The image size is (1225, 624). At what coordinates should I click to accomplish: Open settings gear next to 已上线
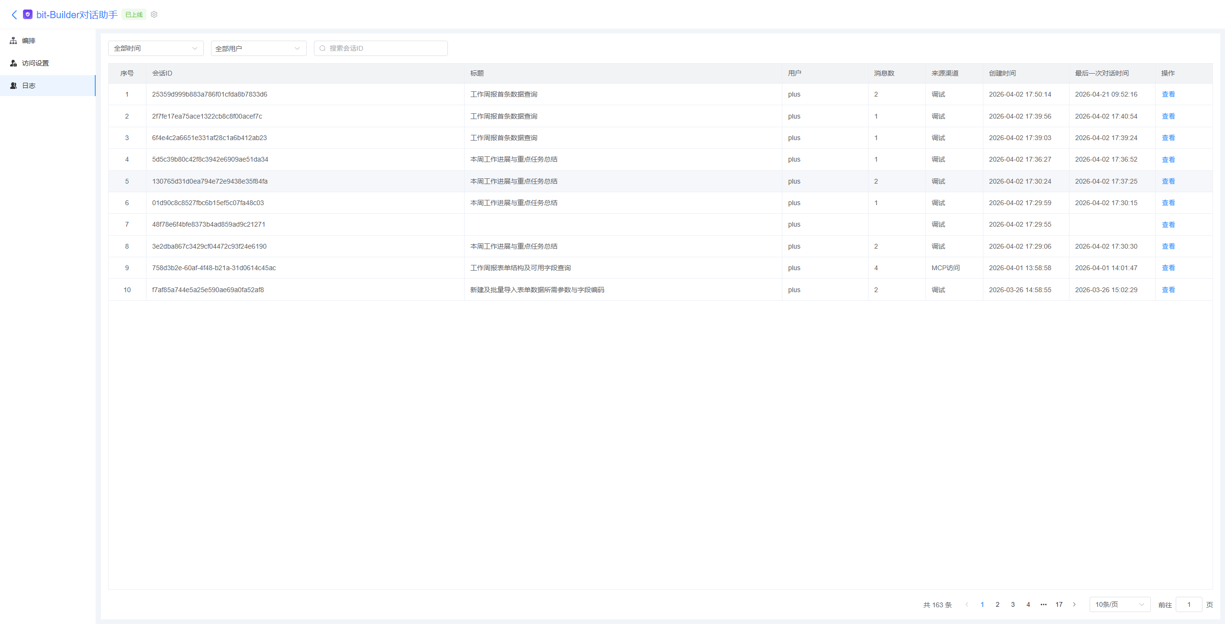pos(154,14)
